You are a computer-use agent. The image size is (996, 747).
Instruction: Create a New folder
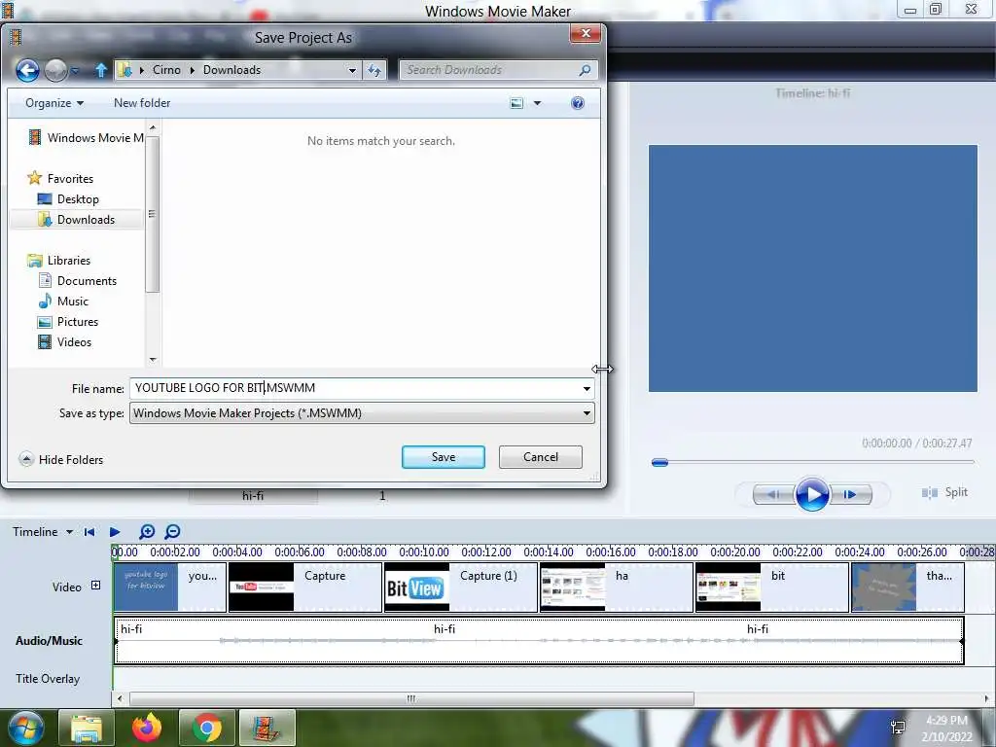coord(142,103)
